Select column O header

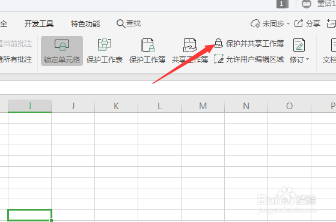[290, 106]
